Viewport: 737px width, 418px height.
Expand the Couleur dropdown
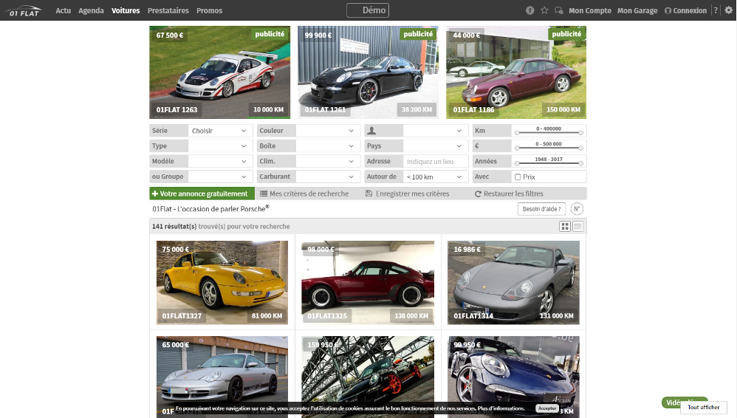pyautogui.click(x=328, y=131)
